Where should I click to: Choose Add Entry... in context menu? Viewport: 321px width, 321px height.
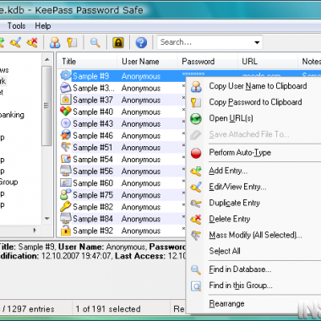tap(228, 171)
